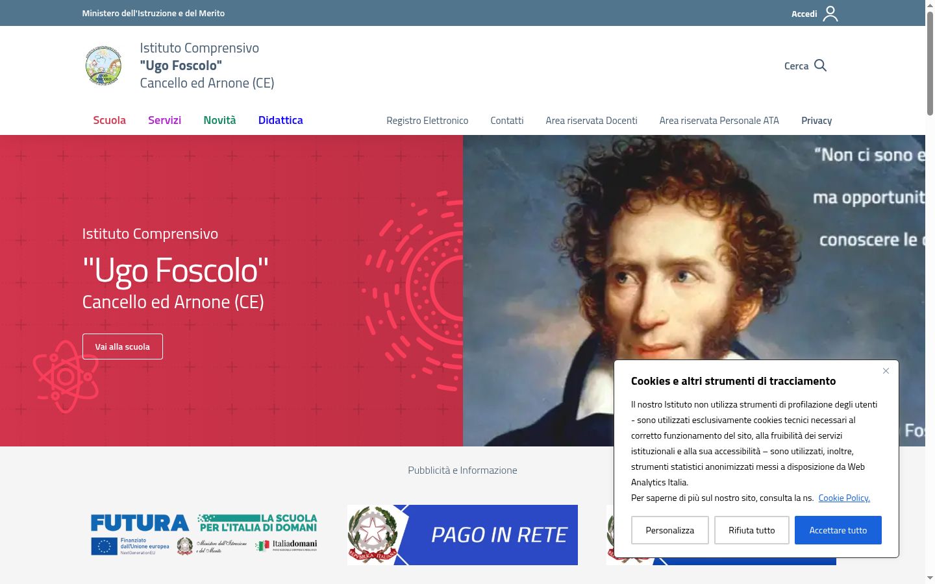Click the hero text Cancello ed Arnone (CE)
This screenshot has height=584, width=935.
click(x=173, y=302)
